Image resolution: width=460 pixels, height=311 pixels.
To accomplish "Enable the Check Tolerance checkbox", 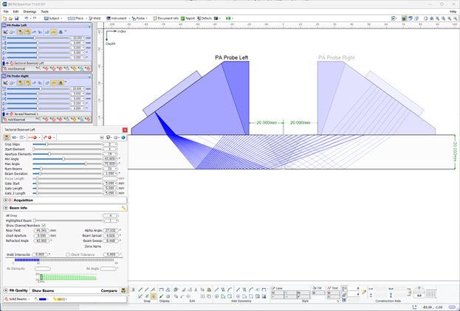I will point(68,255).
